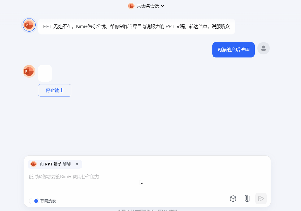
Task: Toggle the 联网搜索 switch
Action: pos(34,201)
